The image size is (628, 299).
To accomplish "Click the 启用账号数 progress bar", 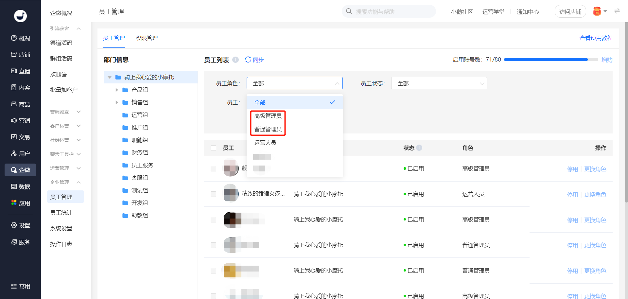I will coord(551,60).
